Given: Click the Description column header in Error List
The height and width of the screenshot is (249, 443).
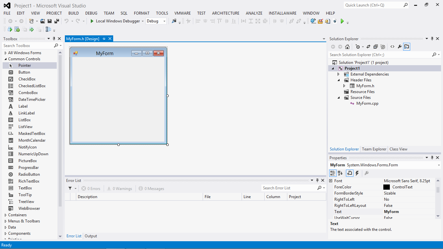Looking at the screenshot, I should click(140, 197).
